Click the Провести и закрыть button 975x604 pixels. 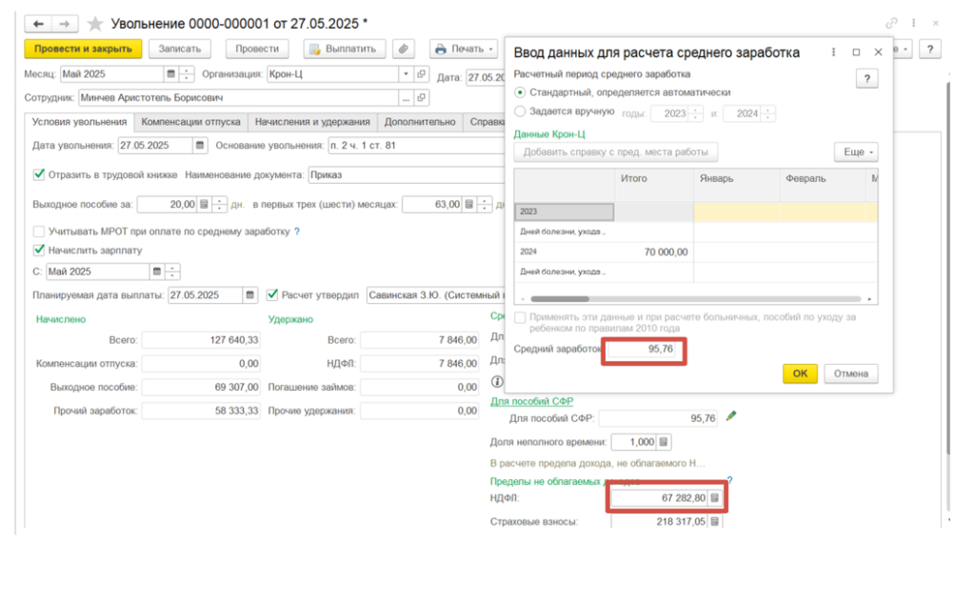click(x=83, y=49)
